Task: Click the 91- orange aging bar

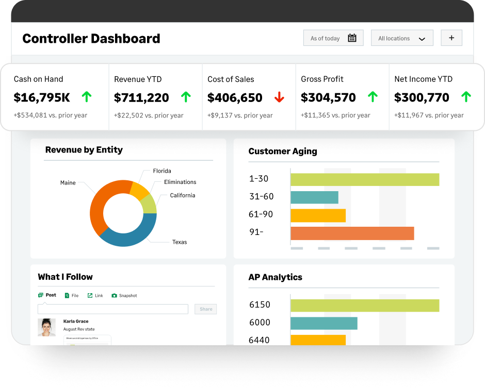Action: 352,233
